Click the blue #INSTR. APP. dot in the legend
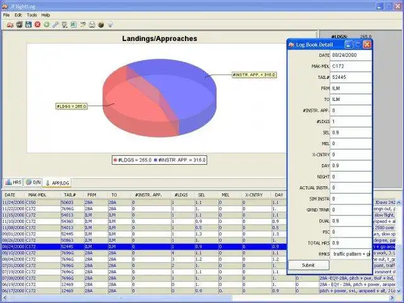Viewport: 404px width, 303px height. (x=155, y=160)
